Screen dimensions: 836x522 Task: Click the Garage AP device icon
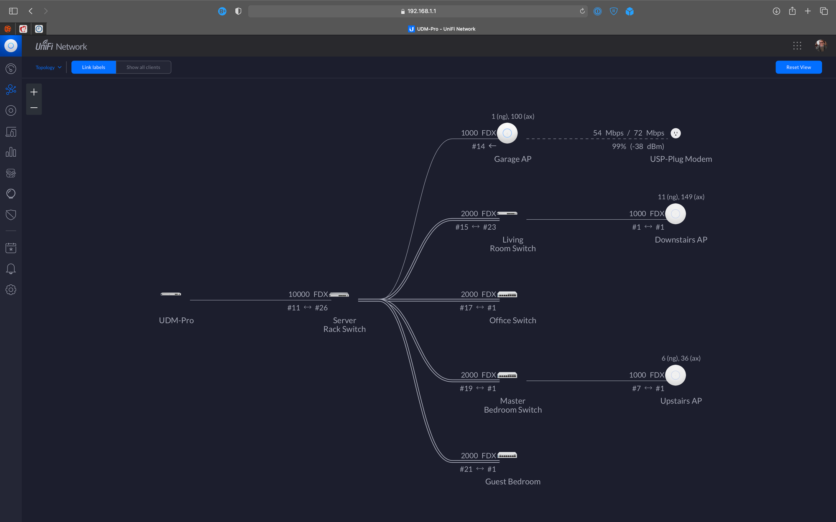507,133
